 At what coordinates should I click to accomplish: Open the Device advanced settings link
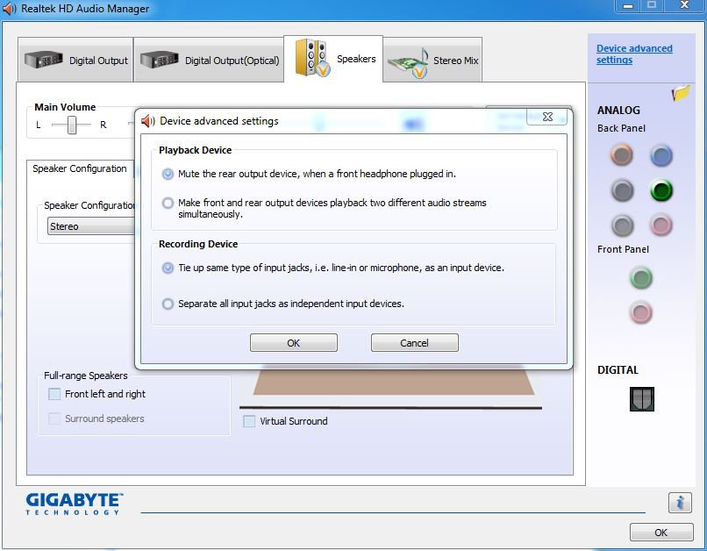coord(634,54)
